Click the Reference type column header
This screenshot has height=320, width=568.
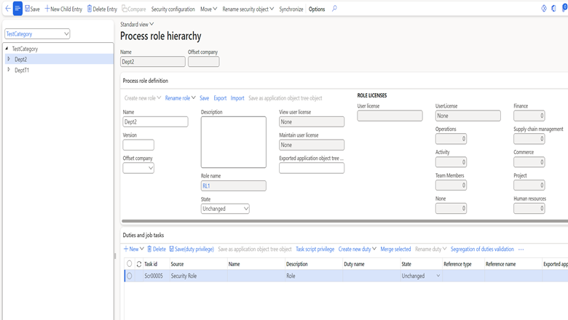click(457, 264)
